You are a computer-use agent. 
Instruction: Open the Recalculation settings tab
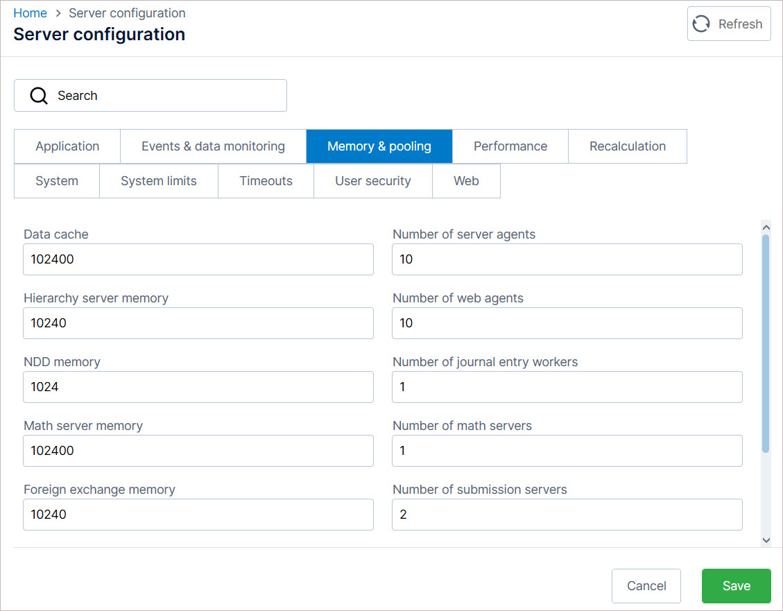tap(628, 146)
